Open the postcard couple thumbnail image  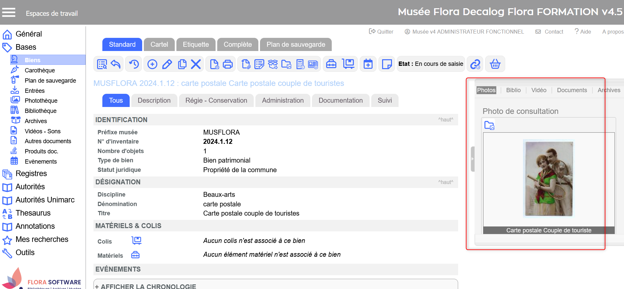click(x=549, y=179)
